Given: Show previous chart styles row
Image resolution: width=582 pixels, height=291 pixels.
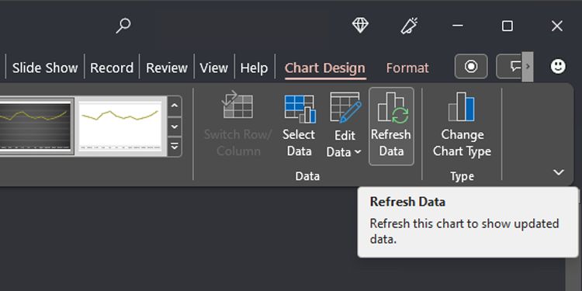Looking at the screenshot, I should click(175, 106).
